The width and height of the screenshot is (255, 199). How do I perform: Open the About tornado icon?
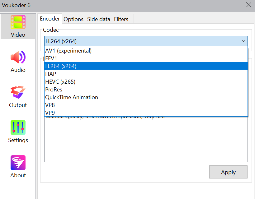pos(18,163)
